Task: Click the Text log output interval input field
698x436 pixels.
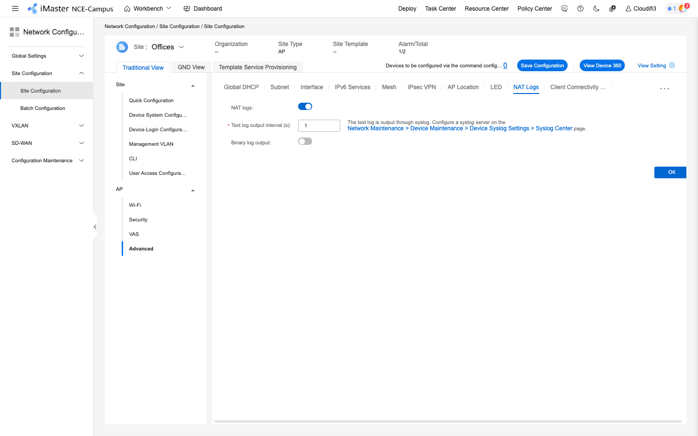Action: (319, 125)
